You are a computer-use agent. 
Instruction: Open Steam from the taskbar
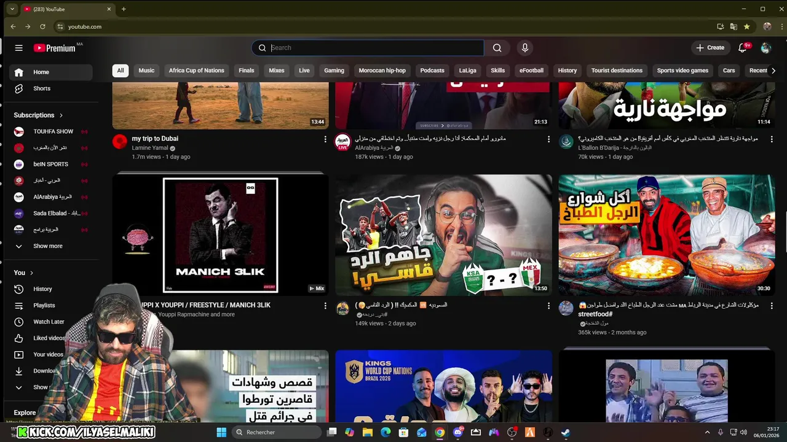[566, 432]
